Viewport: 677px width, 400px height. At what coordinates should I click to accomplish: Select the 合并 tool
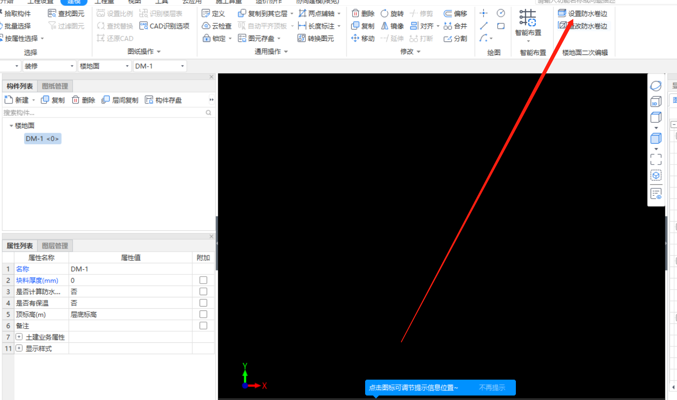456,26
